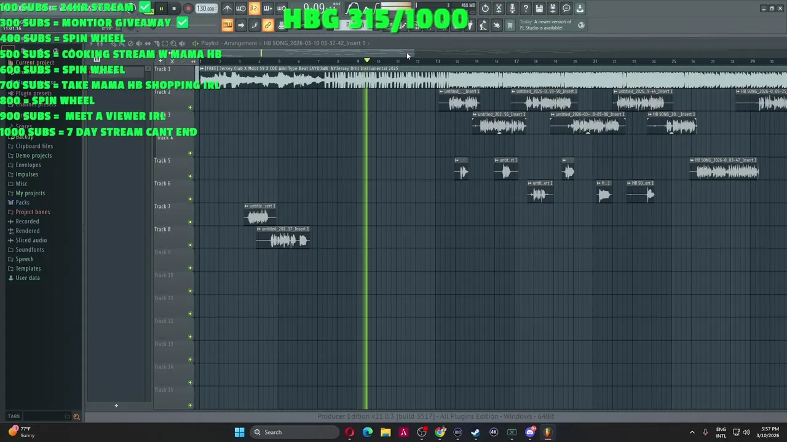Select the untitled audio clip on Track 7
The width and height of the screenshot is (787, 442).
(260, 215)
